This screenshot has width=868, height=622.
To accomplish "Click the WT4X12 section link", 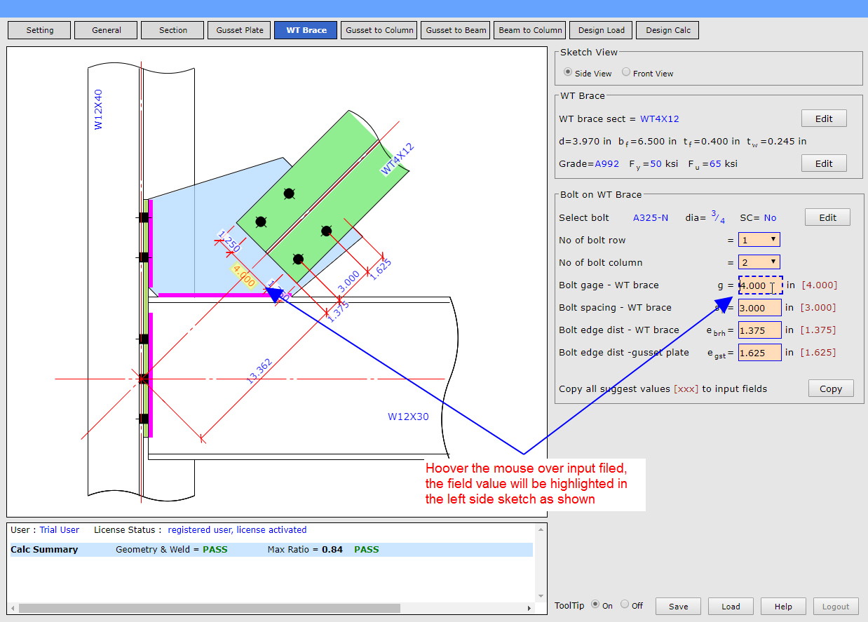I will click(x=660, y=119).
